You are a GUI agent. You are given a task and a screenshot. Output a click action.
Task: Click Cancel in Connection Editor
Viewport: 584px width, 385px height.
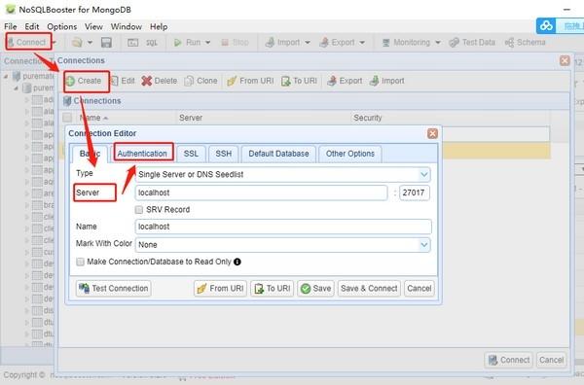click(x=419, y=289)
